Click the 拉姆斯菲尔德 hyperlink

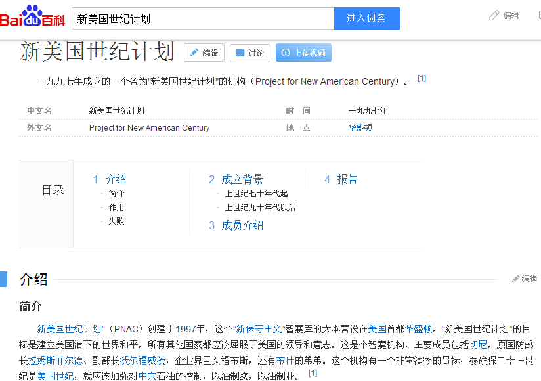[56, 361]
